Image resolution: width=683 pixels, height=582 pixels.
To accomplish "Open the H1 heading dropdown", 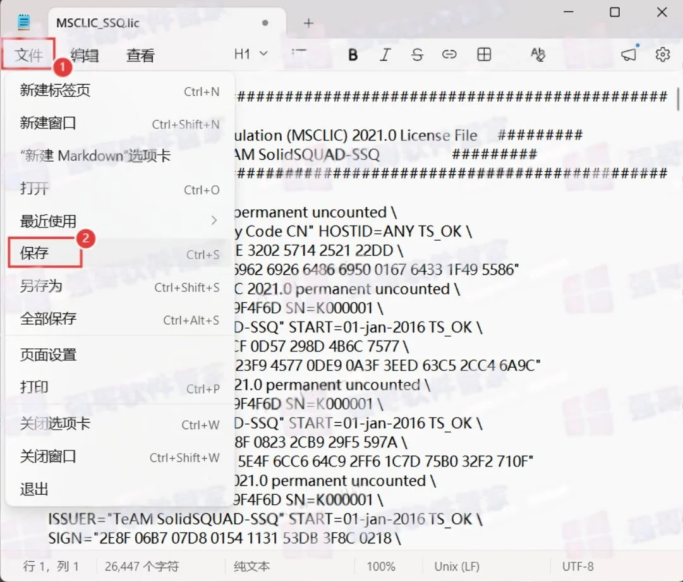I will coord(250,54).
